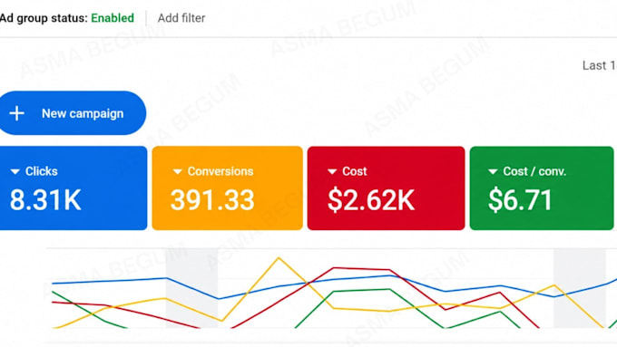Click the red cost line peak on chart

coord(334,268)
